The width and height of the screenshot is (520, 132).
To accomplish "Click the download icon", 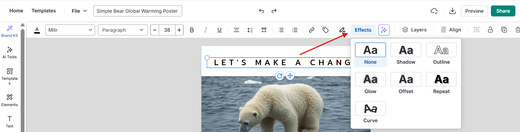I will [x=452, y=11].
